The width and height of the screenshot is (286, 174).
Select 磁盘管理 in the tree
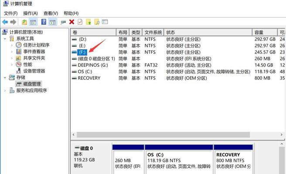(x=32, y=84)
